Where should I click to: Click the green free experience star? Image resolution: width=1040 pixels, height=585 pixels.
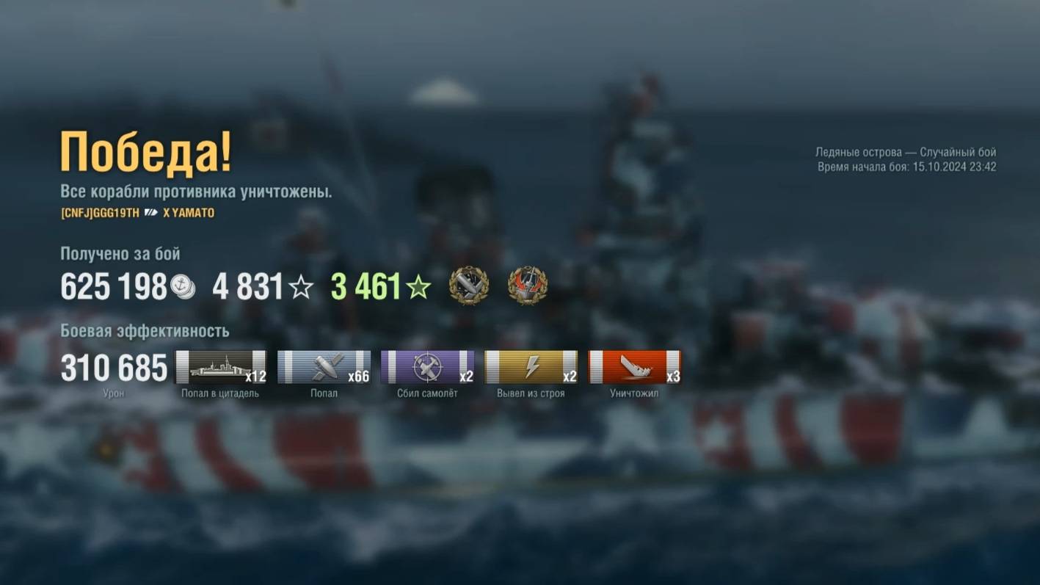point(418,287)
